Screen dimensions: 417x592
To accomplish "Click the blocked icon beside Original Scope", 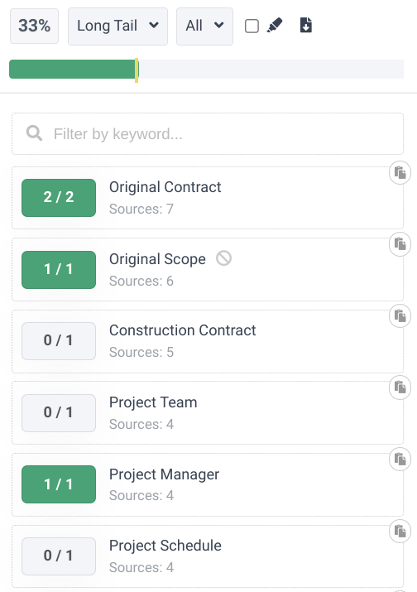I will 223,258.
